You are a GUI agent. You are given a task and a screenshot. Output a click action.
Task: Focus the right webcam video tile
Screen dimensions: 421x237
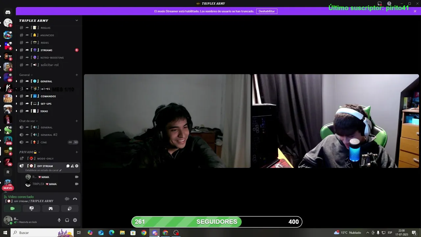pyautogui.click(x=335, y=121)
